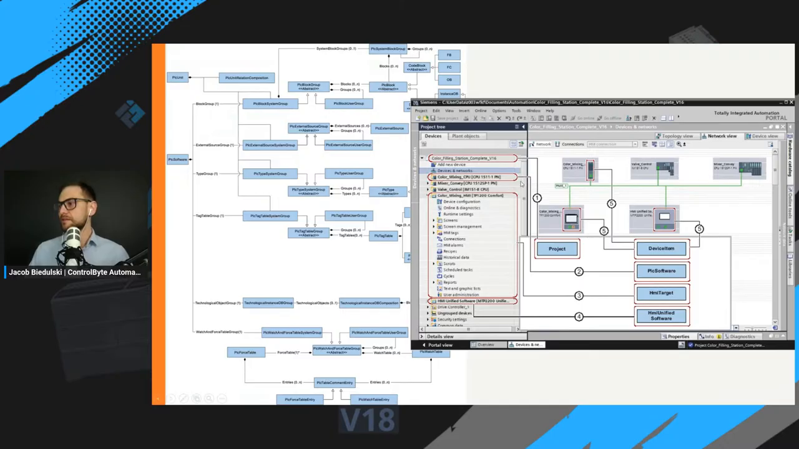Click the HMI alarms tree icon

coord(439,245)
